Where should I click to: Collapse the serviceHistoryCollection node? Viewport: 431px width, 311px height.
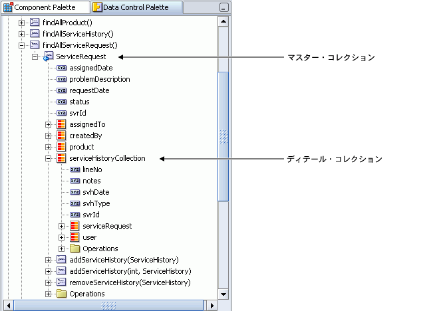pyautogui.click(x=48, y=158)
